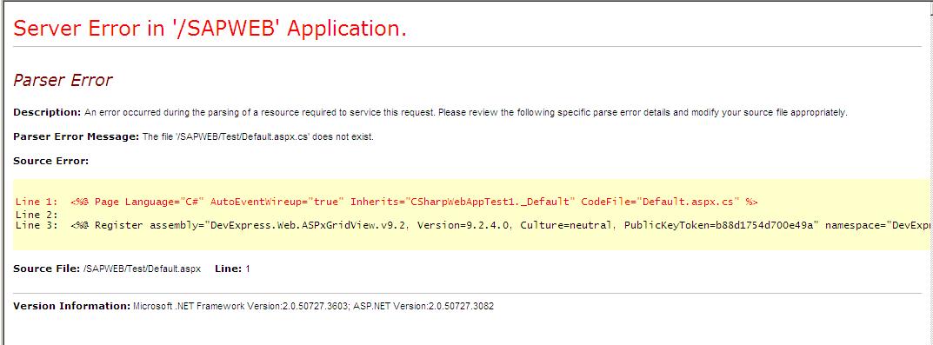
Task: Click the .NET Framework version 2.0.50727.3603 text
Action: pyautogui.click(x=241, y=307)
